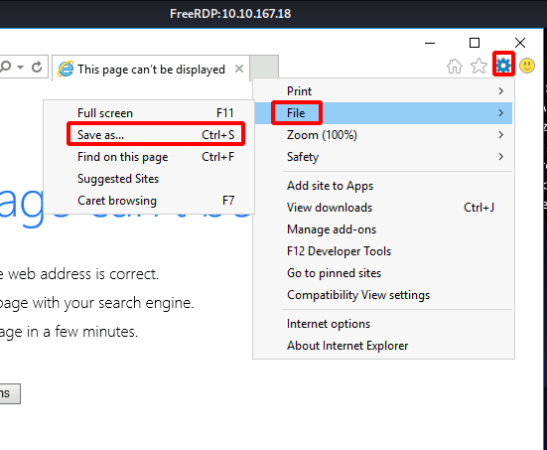Choose Full screen in File submenu

tap(149, 113)
